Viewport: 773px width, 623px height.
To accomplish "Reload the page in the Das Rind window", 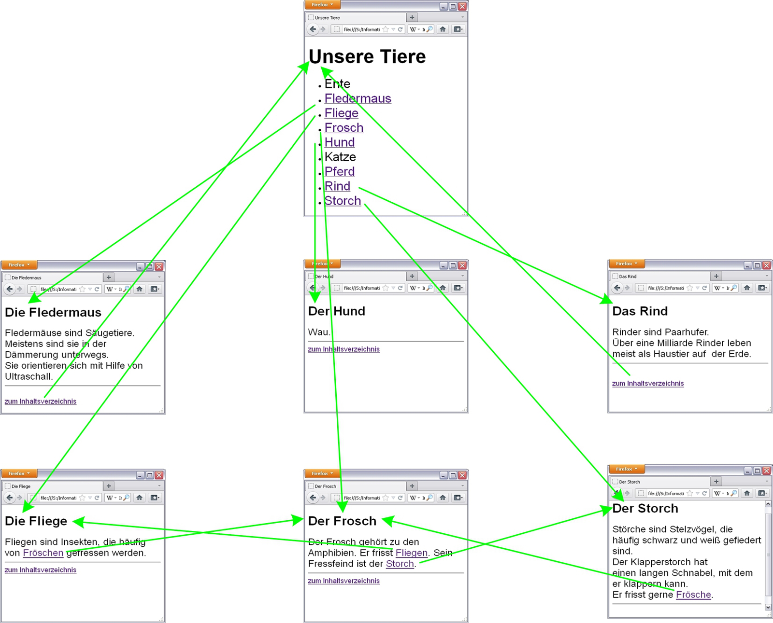I will tap(704, 288).
